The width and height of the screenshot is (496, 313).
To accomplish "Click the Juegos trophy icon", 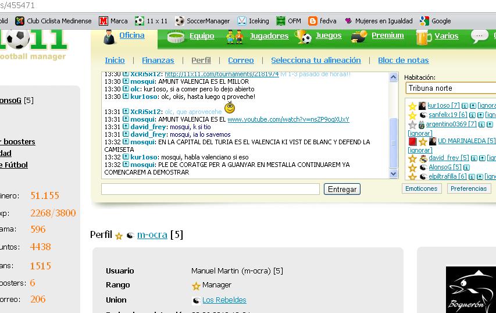I will pyautogui.click(x=303, y=37).
